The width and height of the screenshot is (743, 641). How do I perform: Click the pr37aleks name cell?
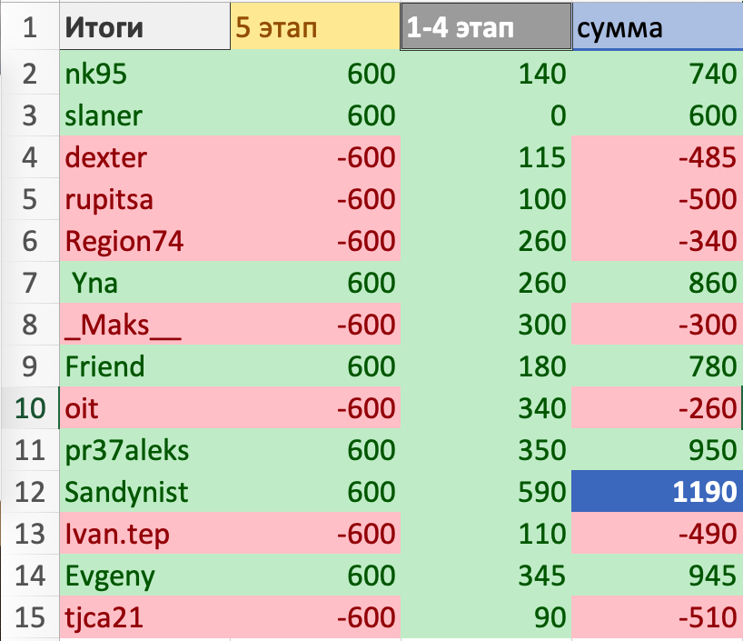coord(144,450)
